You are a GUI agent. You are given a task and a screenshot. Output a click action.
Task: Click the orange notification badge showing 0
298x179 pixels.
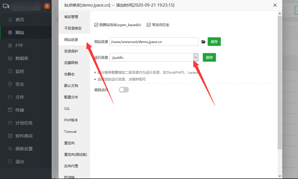[x=47, y=6]
